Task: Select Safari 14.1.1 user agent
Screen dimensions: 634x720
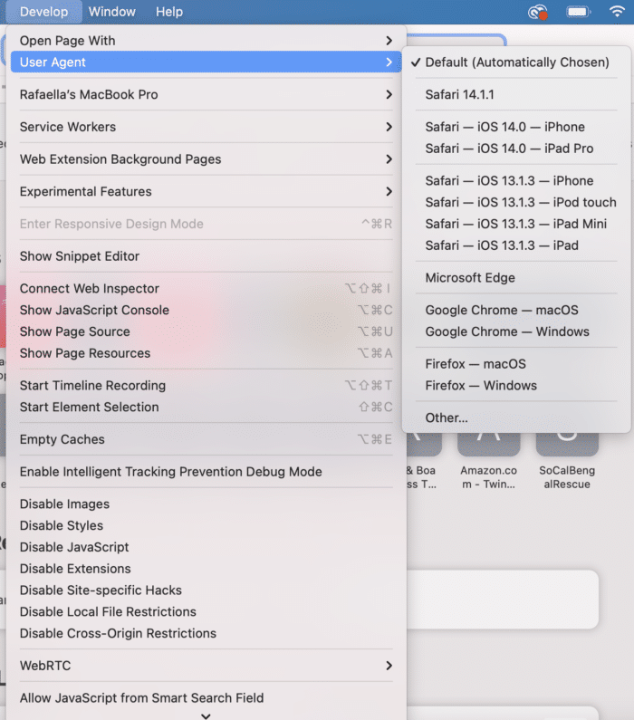Action: coord(516,94)
